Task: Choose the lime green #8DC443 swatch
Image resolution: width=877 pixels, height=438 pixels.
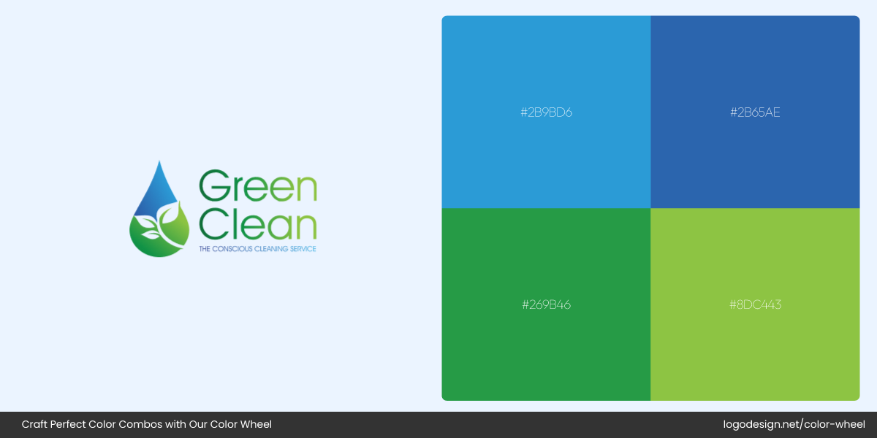Action: [755, 304]
